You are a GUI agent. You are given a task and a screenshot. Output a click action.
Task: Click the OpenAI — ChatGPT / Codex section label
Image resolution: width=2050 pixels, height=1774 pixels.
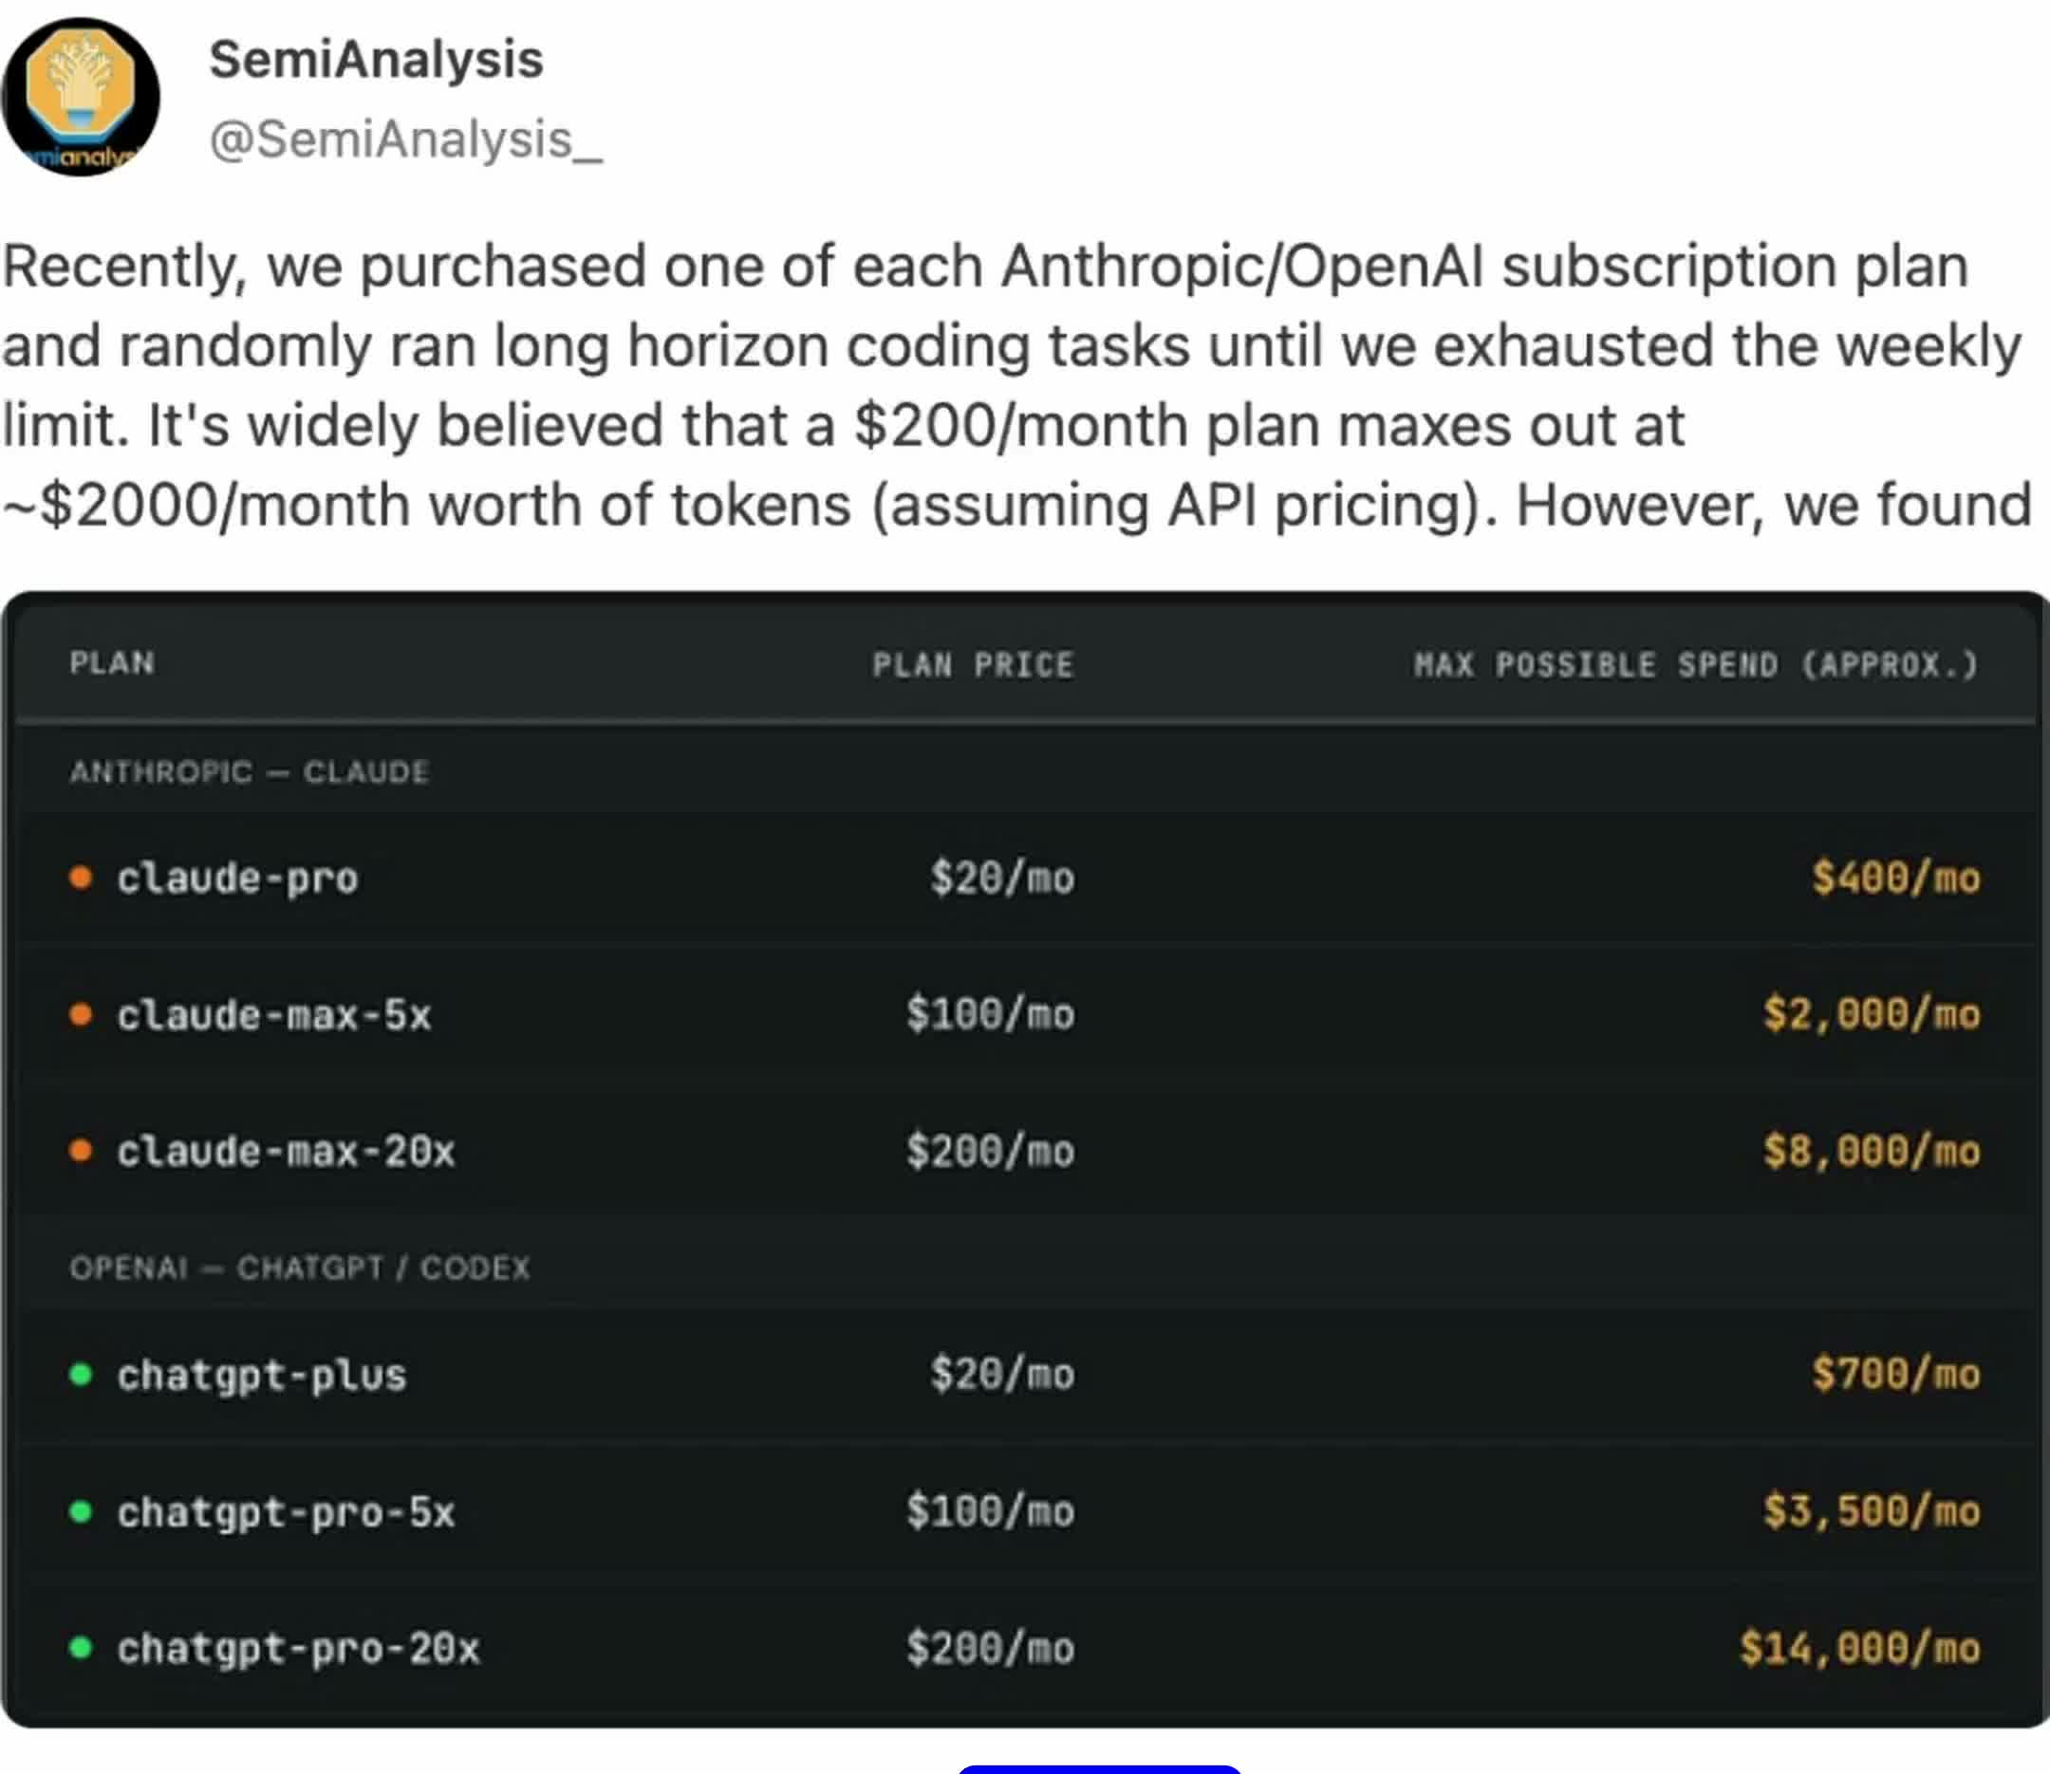pyautogui.click(x=300, y=1267)
